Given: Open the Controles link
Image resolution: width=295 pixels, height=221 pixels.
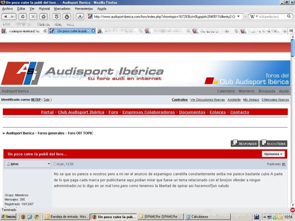Looking at the screenshot, I should [180, 99].
